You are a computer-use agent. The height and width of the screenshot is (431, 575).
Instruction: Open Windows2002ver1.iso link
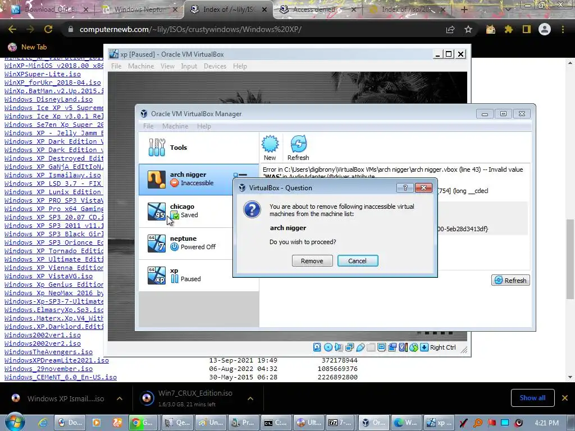(43, 335)
